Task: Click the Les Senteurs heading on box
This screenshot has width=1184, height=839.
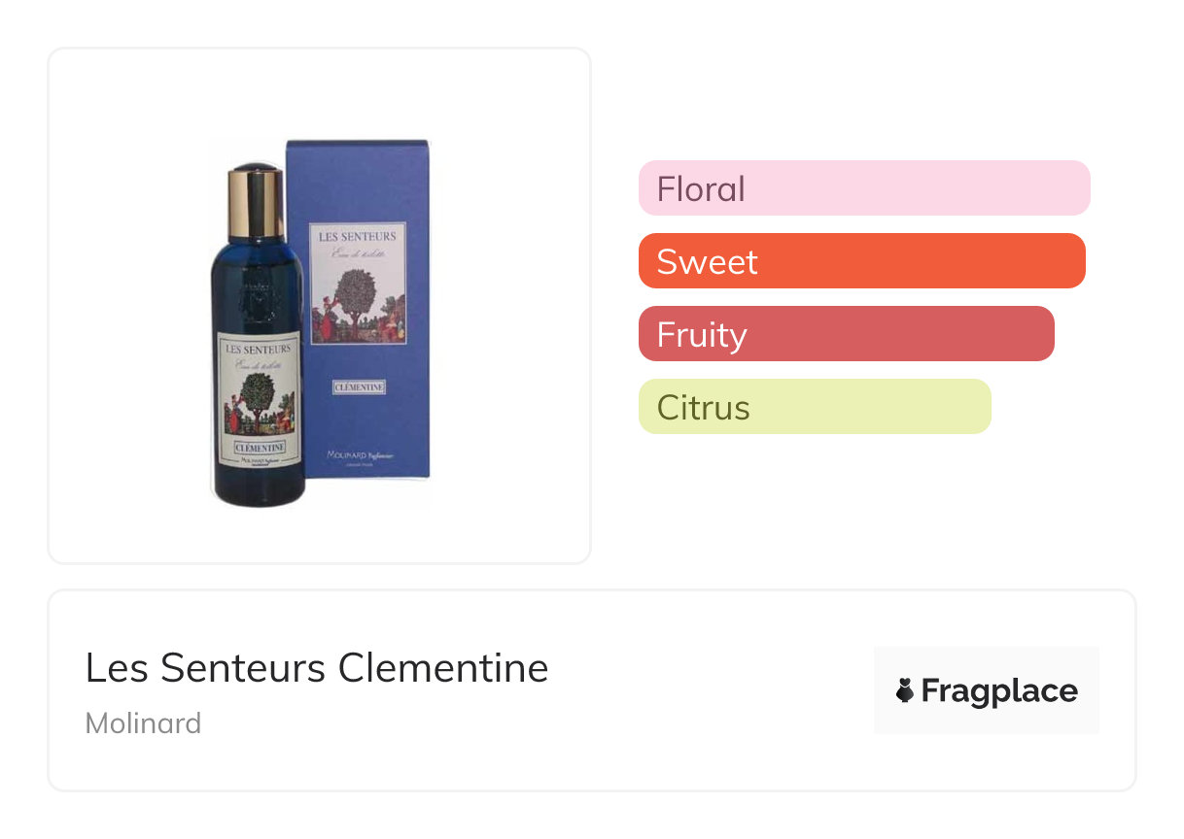Action: pos(358,236)
